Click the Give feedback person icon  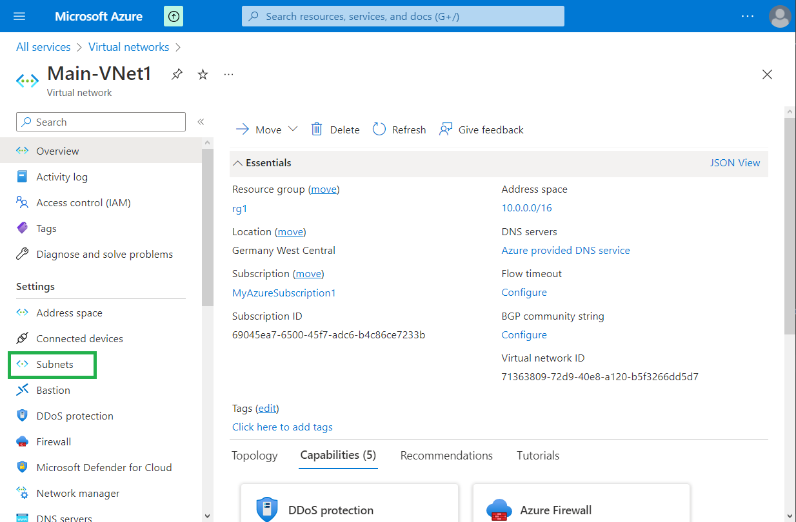coord(446,130)
